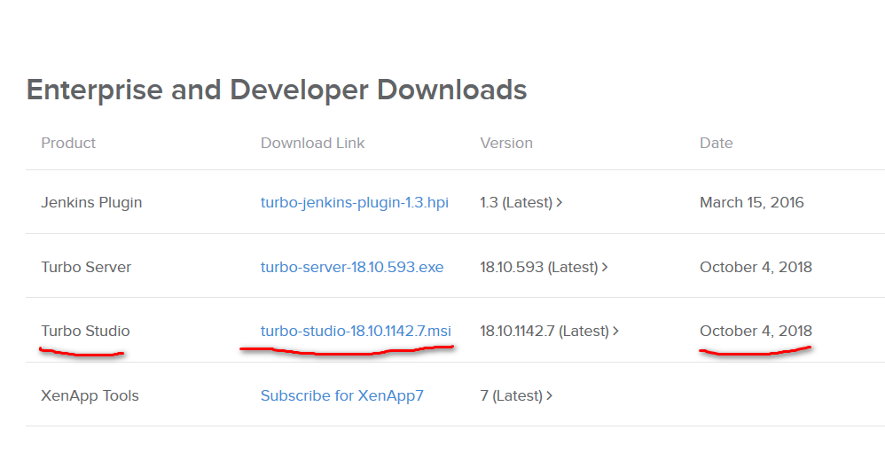Click the Date column header
The width and height of the screenshot is (885, 461).
click(716, 143)
